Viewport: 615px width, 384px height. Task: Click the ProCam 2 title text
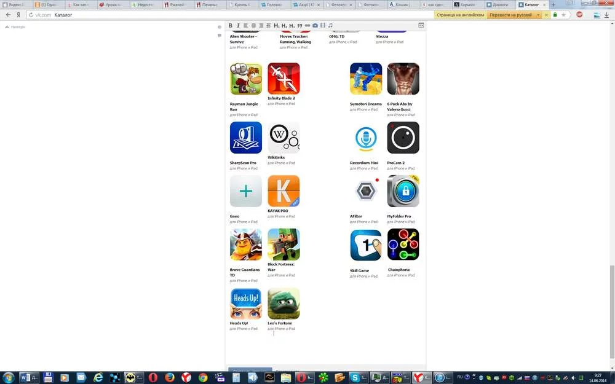pos(395,163)
